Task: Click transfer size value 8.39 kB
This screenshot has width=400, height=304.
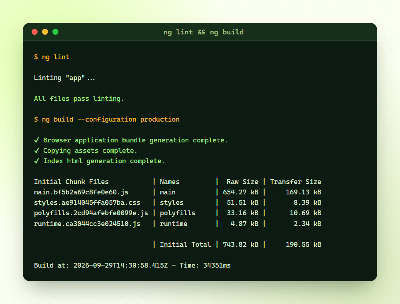Action: point(307,203)
